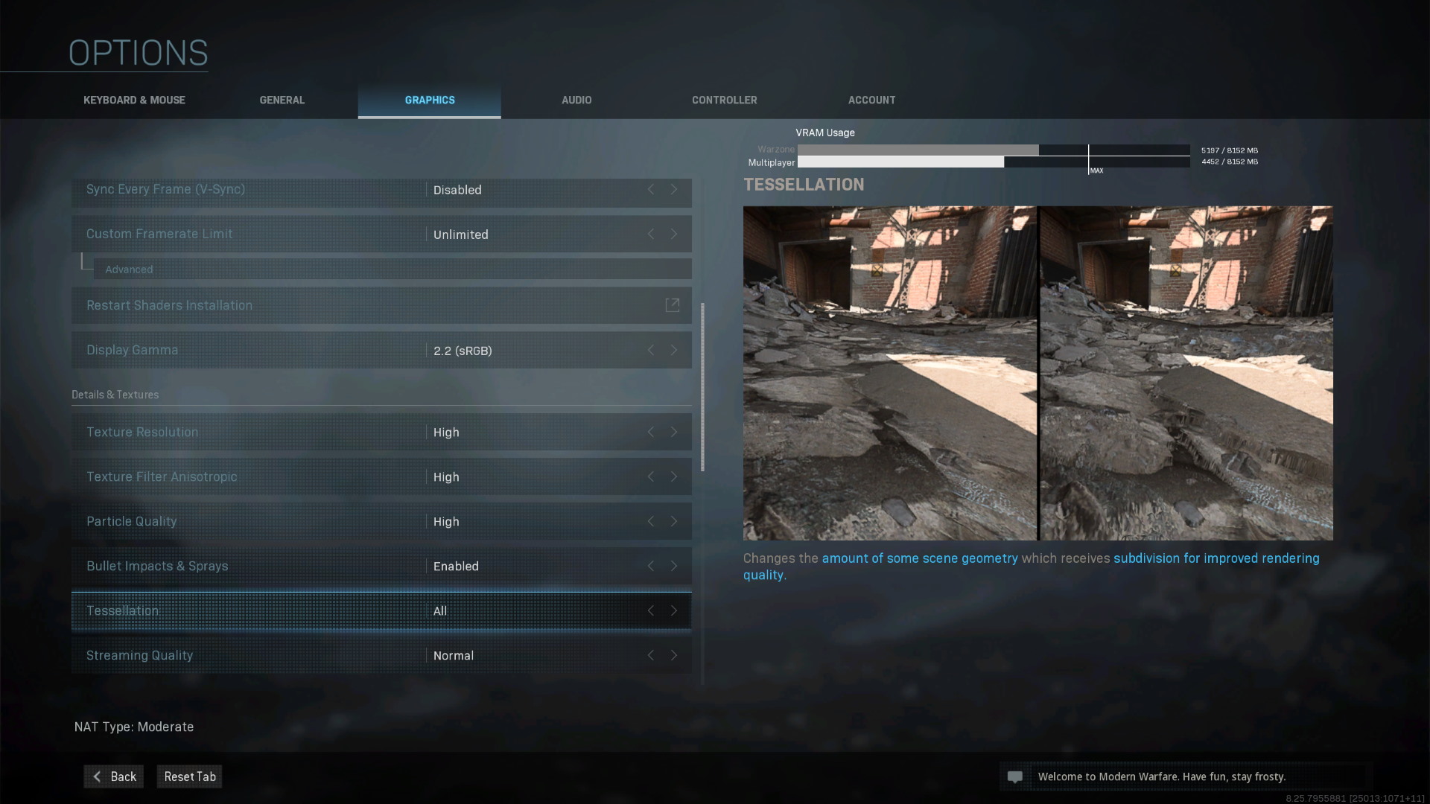This screenshot has width=1430, height=804.
Task: Click the Multiplayer VRAM usage bar
Action: click(x=994, y=162)
